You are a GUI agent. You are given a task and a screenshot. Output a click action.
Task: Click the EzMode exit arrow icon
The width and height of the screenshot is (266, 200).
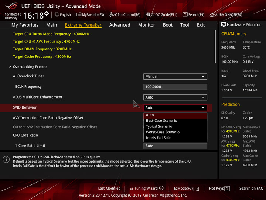coord(197,189)
